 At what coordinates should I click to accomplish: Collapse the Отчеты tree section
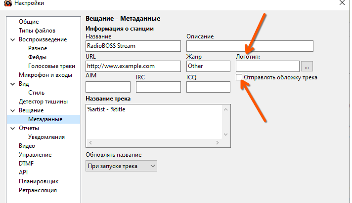12,128
